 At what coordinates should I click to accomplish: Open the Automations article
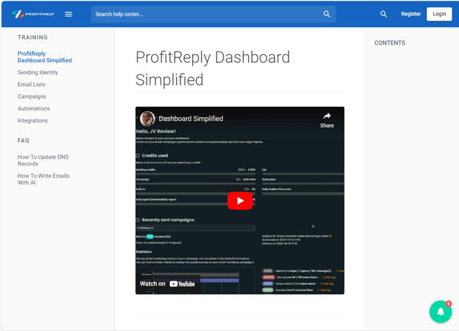pos(33,108)
